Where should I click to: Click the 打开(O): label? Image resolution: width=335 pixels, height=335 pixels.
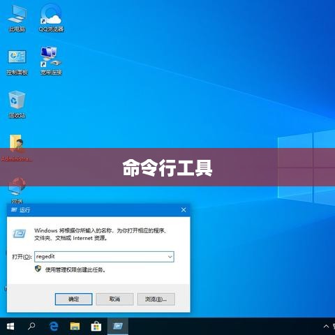(22, 257)
